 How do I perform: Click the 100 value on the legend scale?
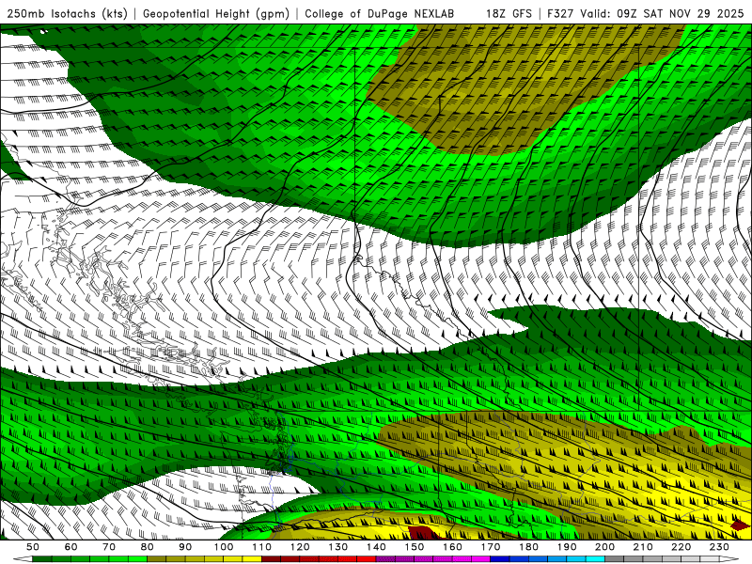(224, 547)
